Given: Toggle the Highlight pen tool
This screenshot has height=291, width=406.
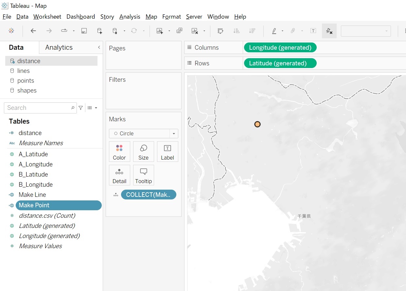Looking at the screenshot, I should (x=275, y=30).
